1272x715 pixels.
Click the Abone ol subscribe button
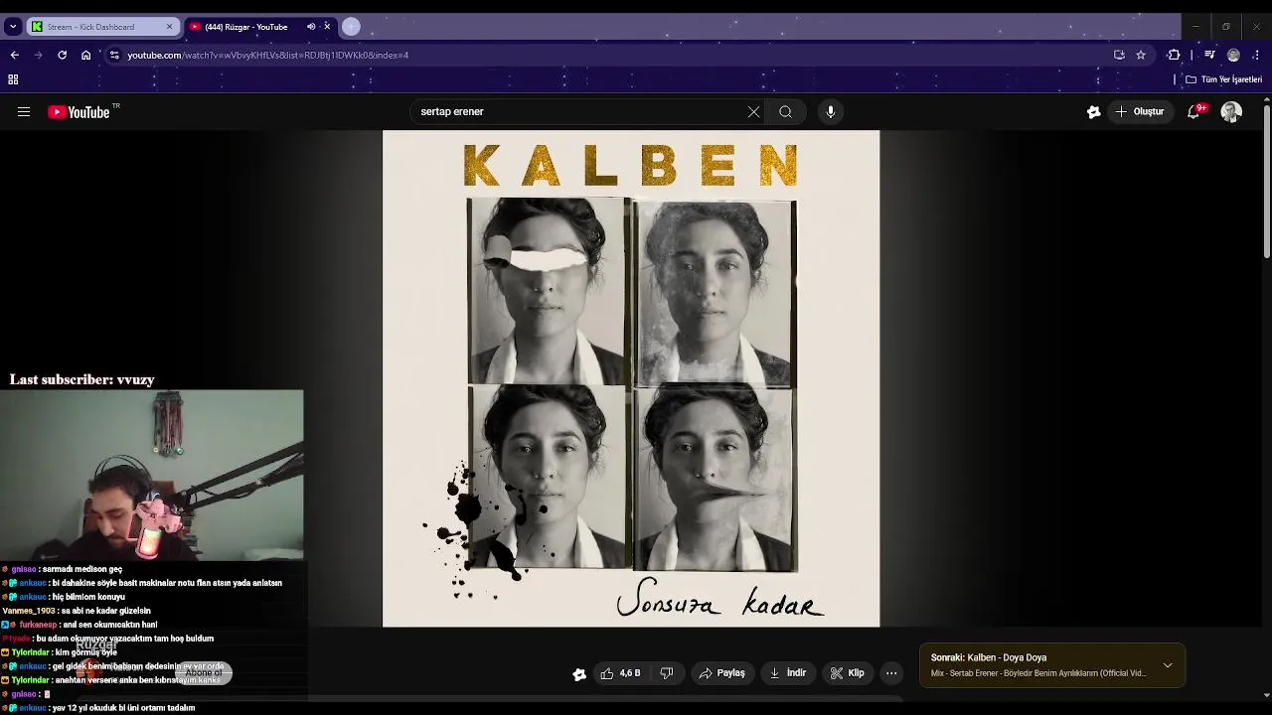pos(204,673)
